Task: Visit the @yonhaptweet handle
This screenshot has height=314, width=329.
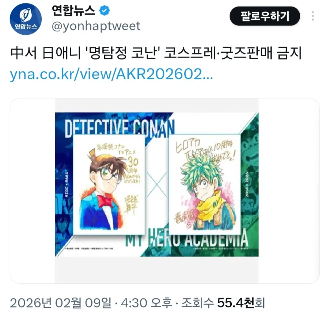Action: pos(96,26)
